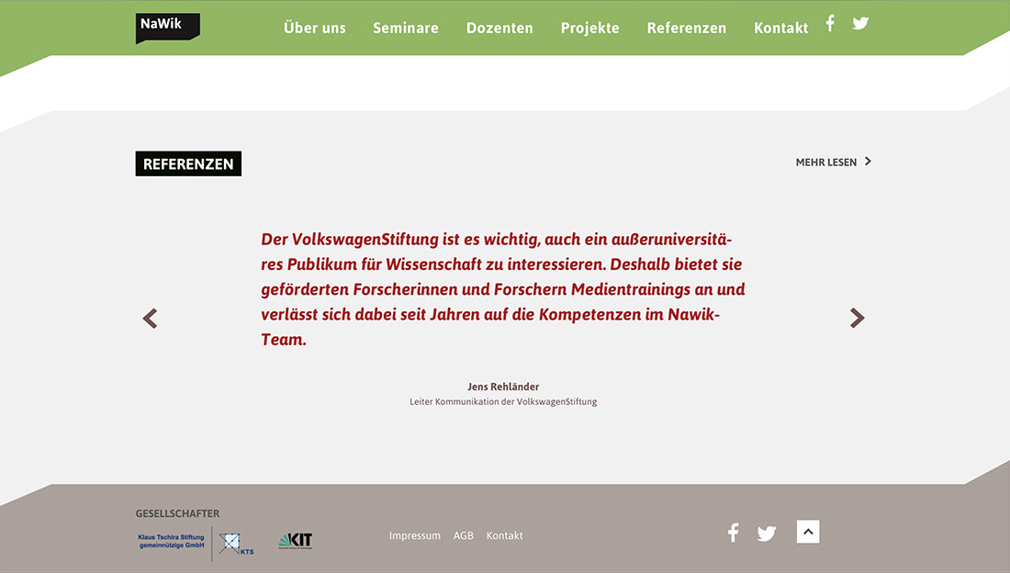Click the KTS emblem logo
This screenshot has height=573, width=1010.
click(x=235, y=544)
